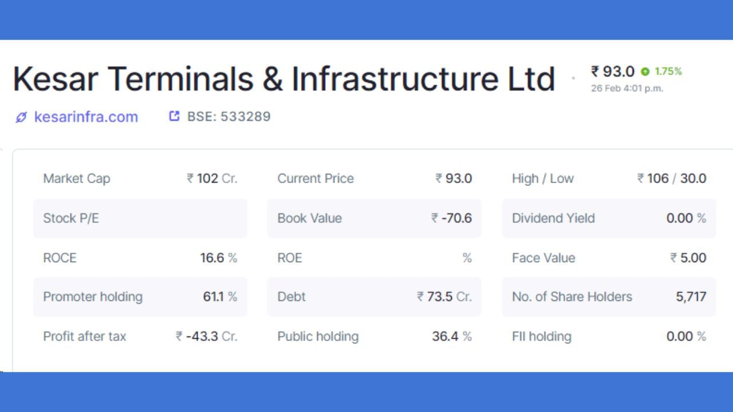This screenshot has width=733, height=412.
Task: Click the FII holding percentage
Action: [x=686, y=336]
